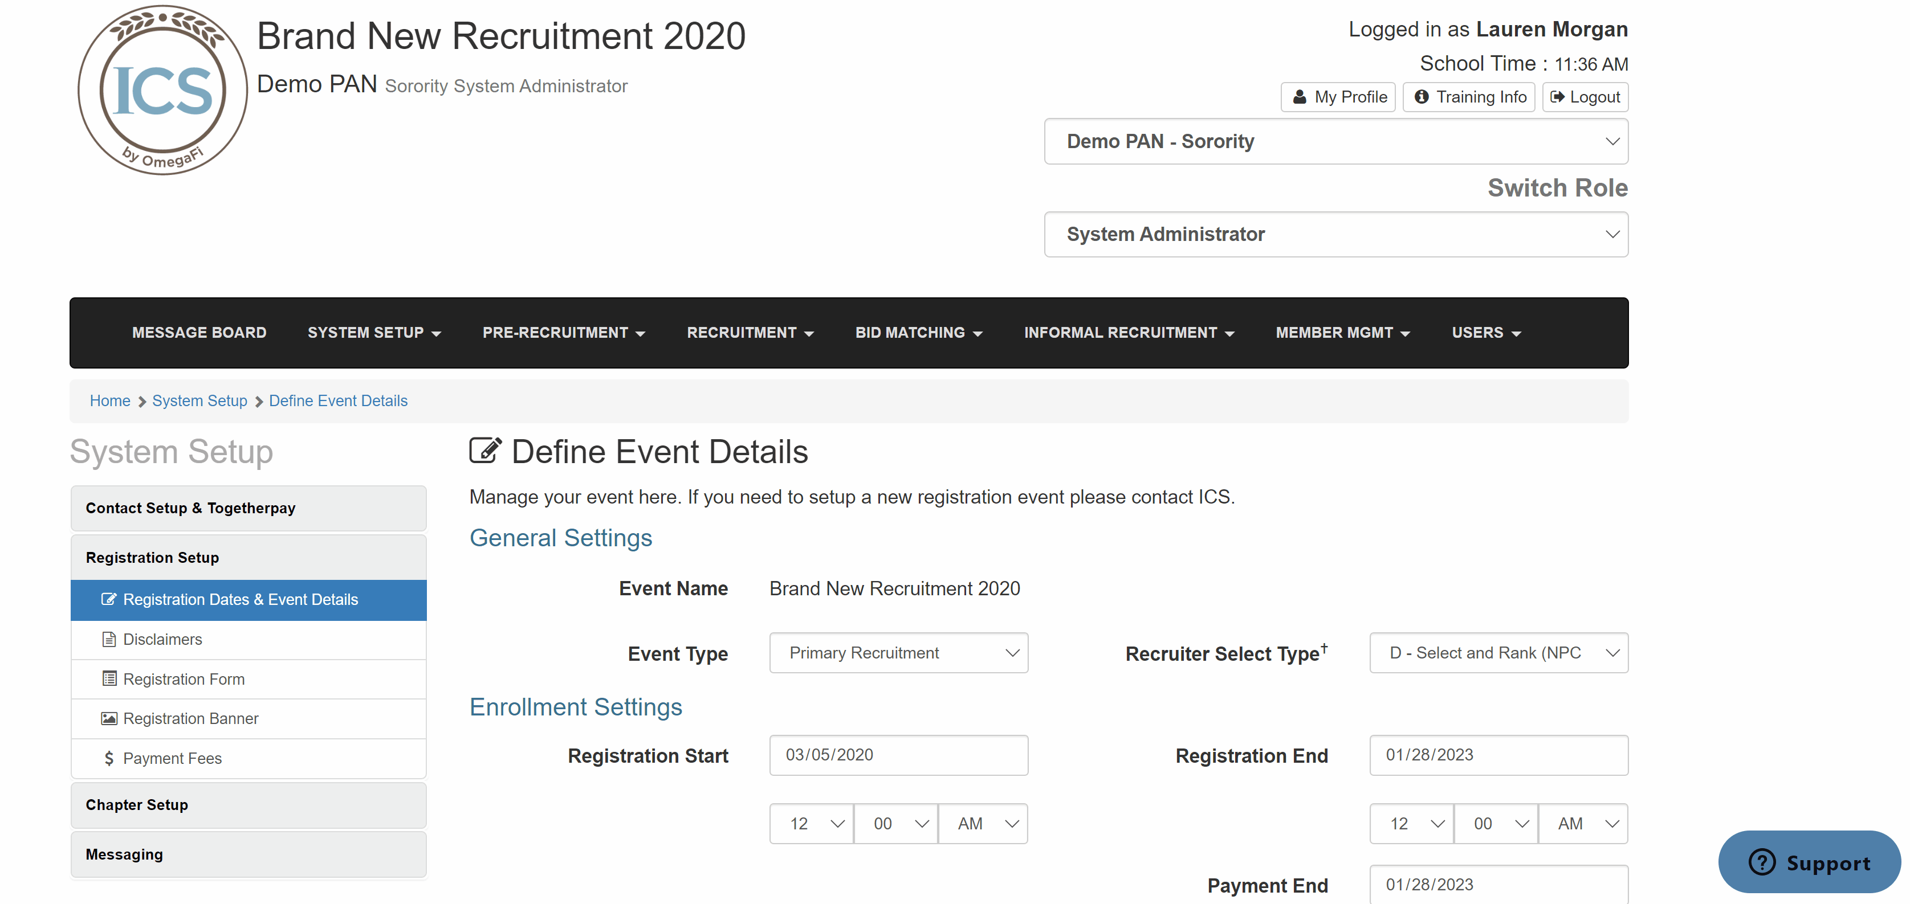Click the Payment Fees dollar icon
Viewport: 1910px width, 904px height.
pyautogui.click(x=109, y=758)
